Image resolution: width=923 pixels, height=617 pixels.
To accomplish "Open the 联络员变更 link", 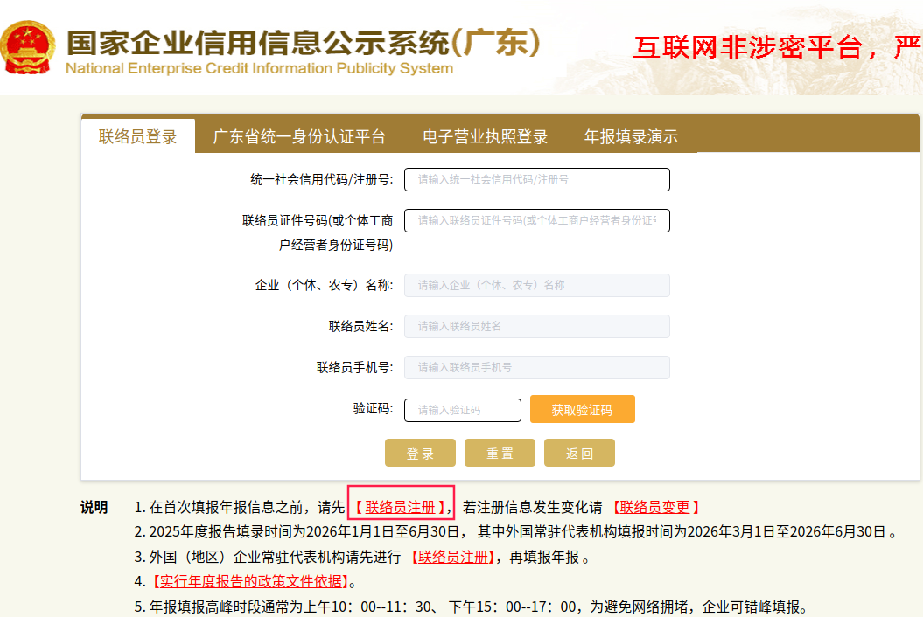I will point(655,507).
